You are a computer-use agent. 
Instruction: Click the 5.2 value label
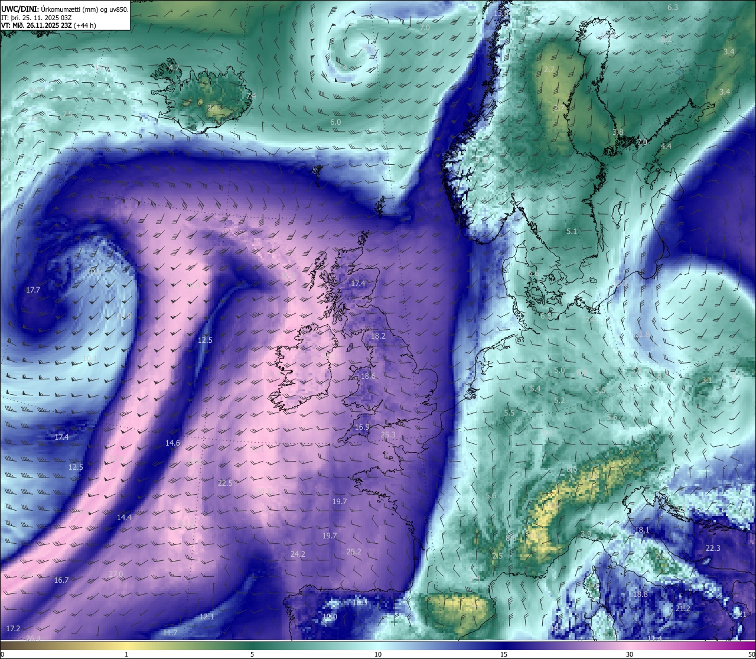[x=559, y=400]
